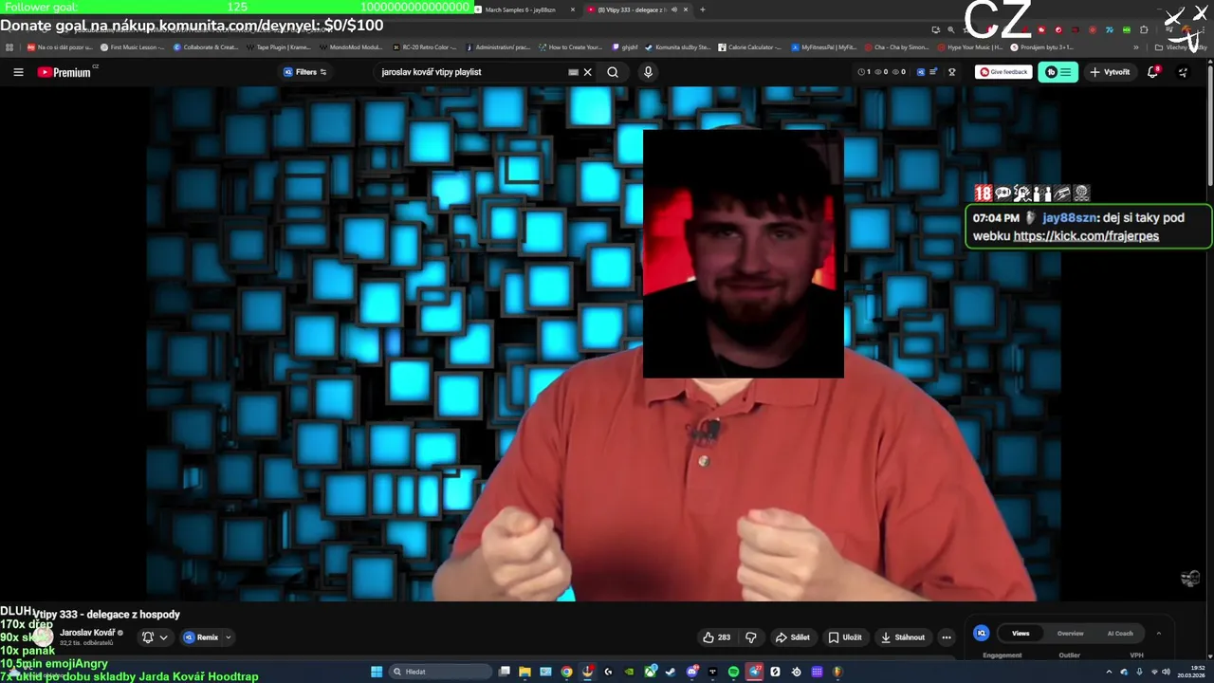Image resolution: width=1214 pixels, height=683 pixels.
Task: Switch to the vidIQ Overview tab
Action: [x=1070, y=633]
